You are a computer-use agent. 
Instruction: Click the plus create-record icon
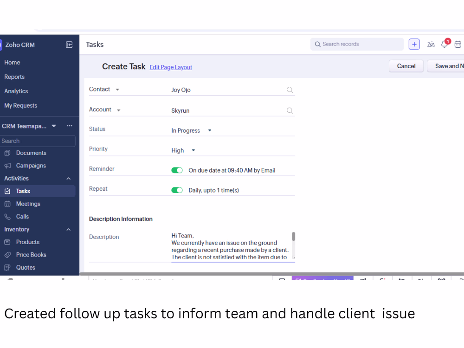pyautogui.click(x=414, y=45)
